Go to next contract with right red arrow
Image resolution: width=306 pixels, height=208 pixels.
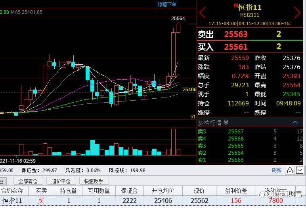pyautogui.click(x=297, y=13)
